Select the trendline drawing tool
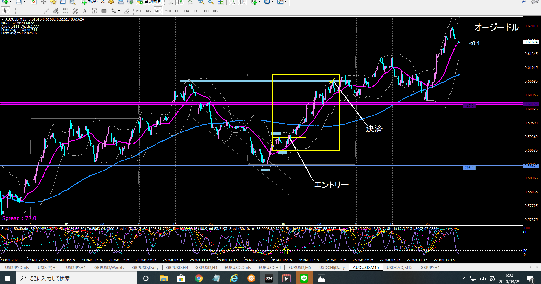This screenshot has width=541, height=284. pos(46,11)
